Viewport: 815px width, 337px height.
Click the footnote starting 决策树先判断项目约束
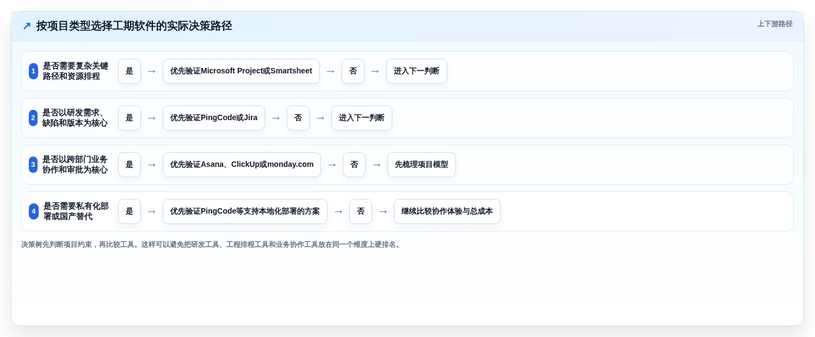pos(212,245)
